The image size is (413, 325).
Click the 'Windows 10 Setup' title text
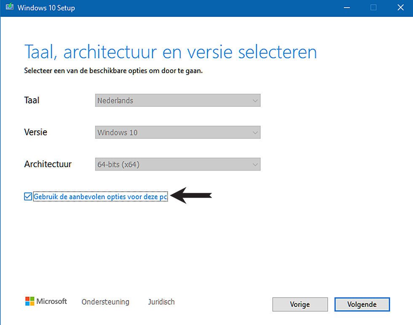(46, 8)
